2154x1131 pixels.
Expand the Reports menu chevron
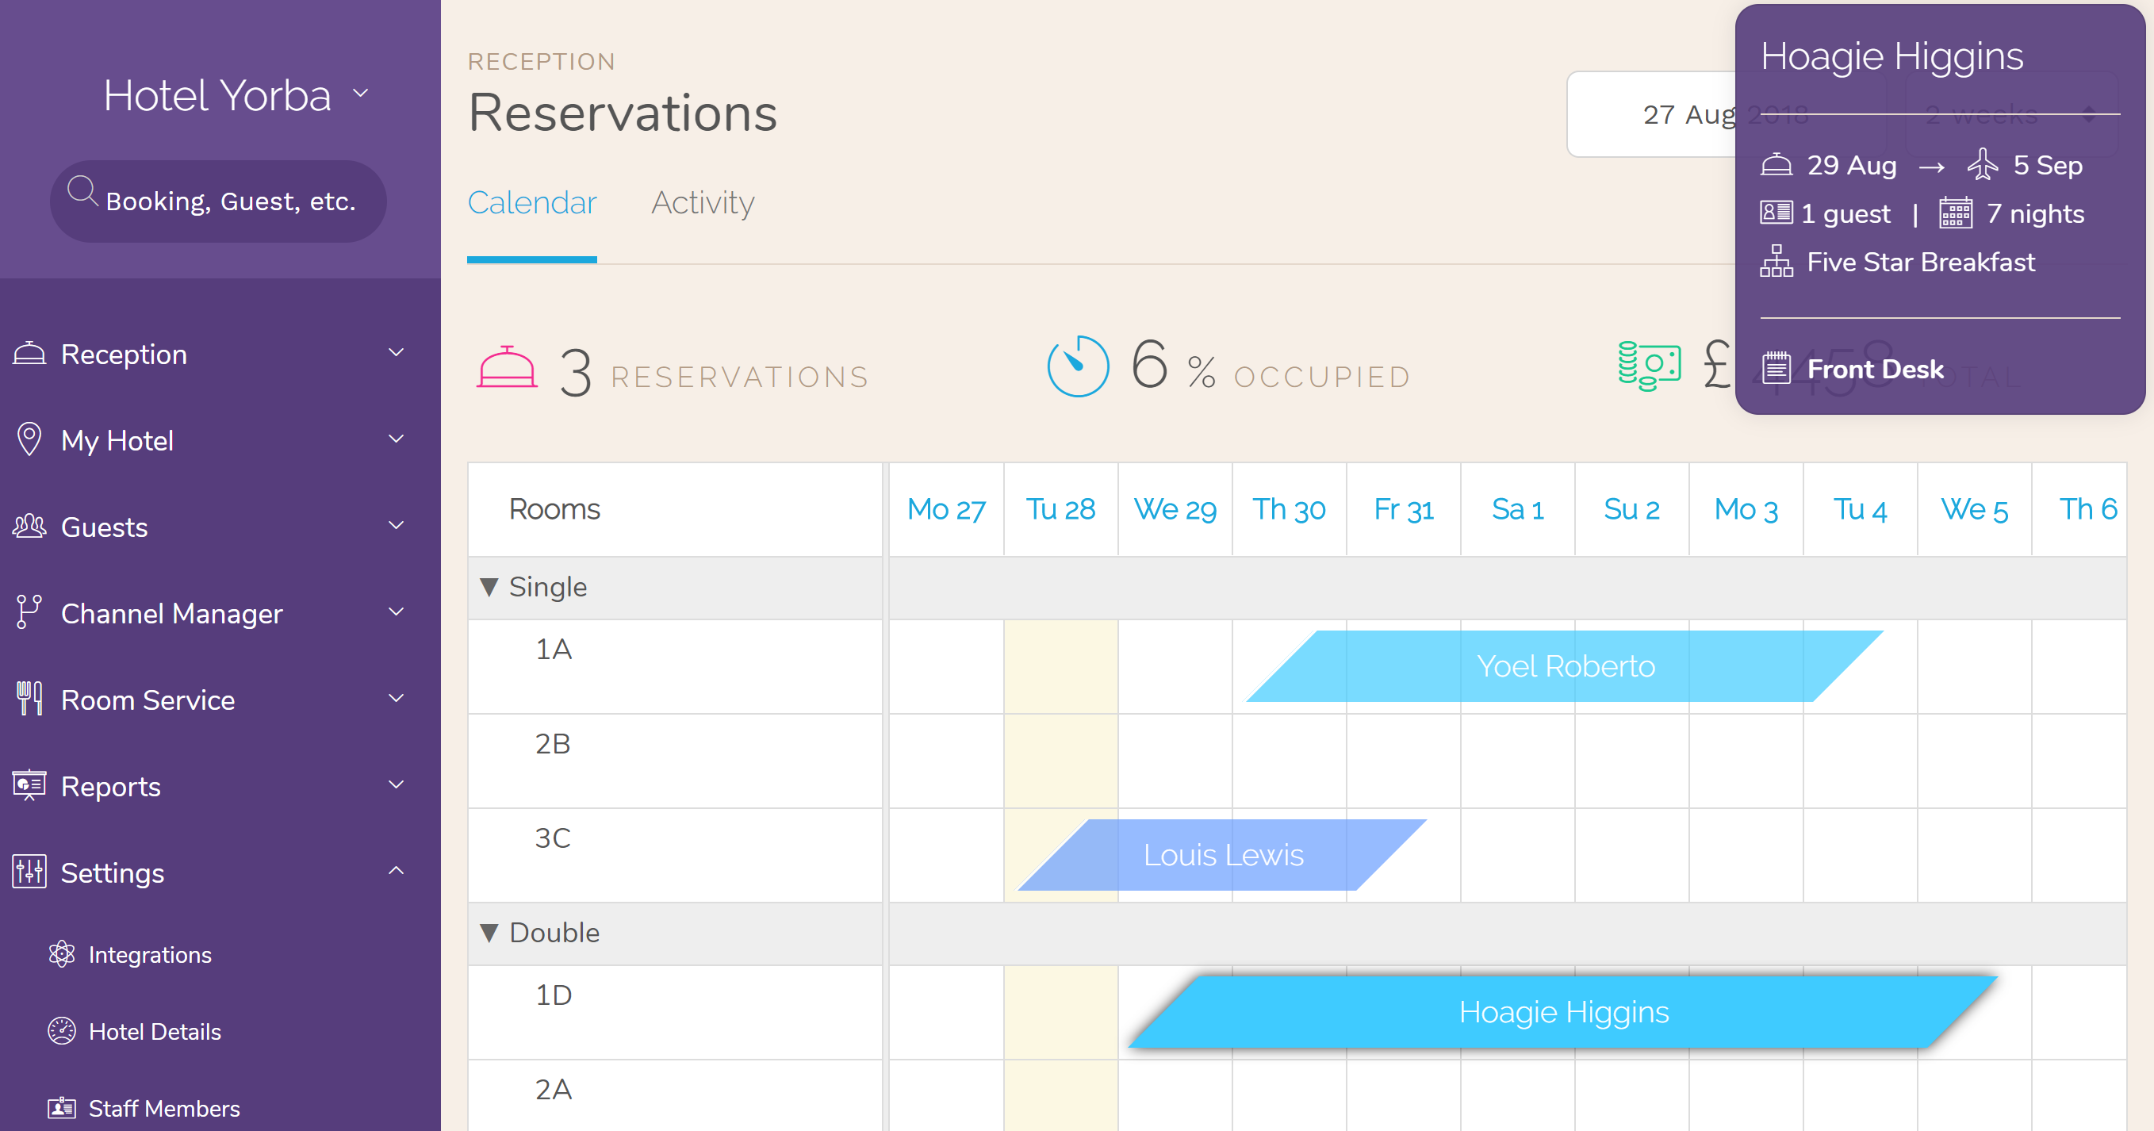[x=397, y=784]
